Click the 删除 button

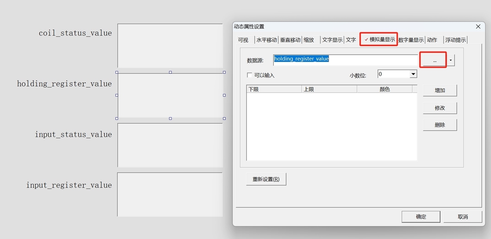[440, 125]
